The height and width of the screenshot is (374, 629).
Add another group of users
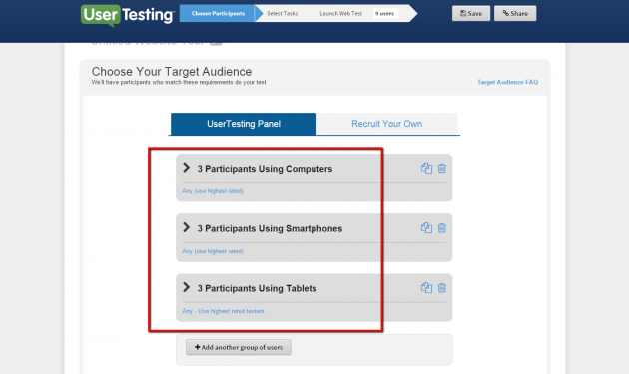[239, 347]
